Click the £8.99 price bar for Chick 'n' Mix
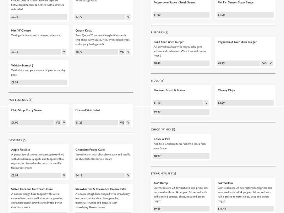Screen dimensions: 284x213 click(181, 156)
